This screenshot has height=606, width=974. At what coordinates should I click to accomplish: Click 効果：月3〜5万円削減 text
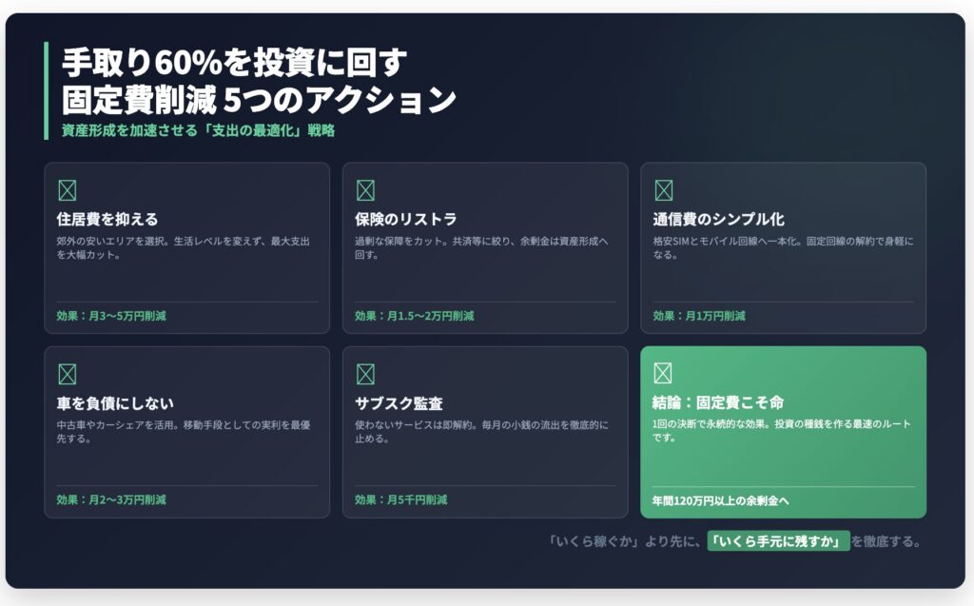pos(111,316)
